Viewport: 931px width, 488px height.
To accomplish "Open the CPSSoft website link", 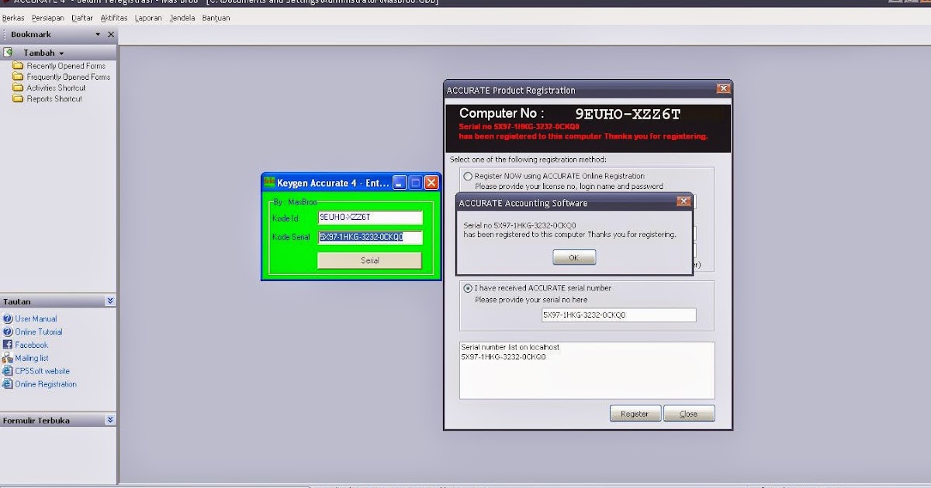I will point(43,371).
